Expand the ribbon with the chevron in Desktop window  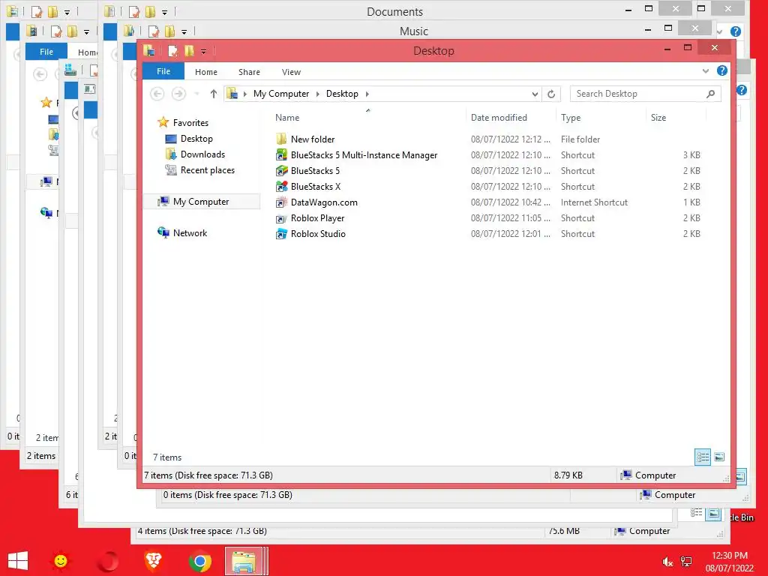click(x=705, y=71)
